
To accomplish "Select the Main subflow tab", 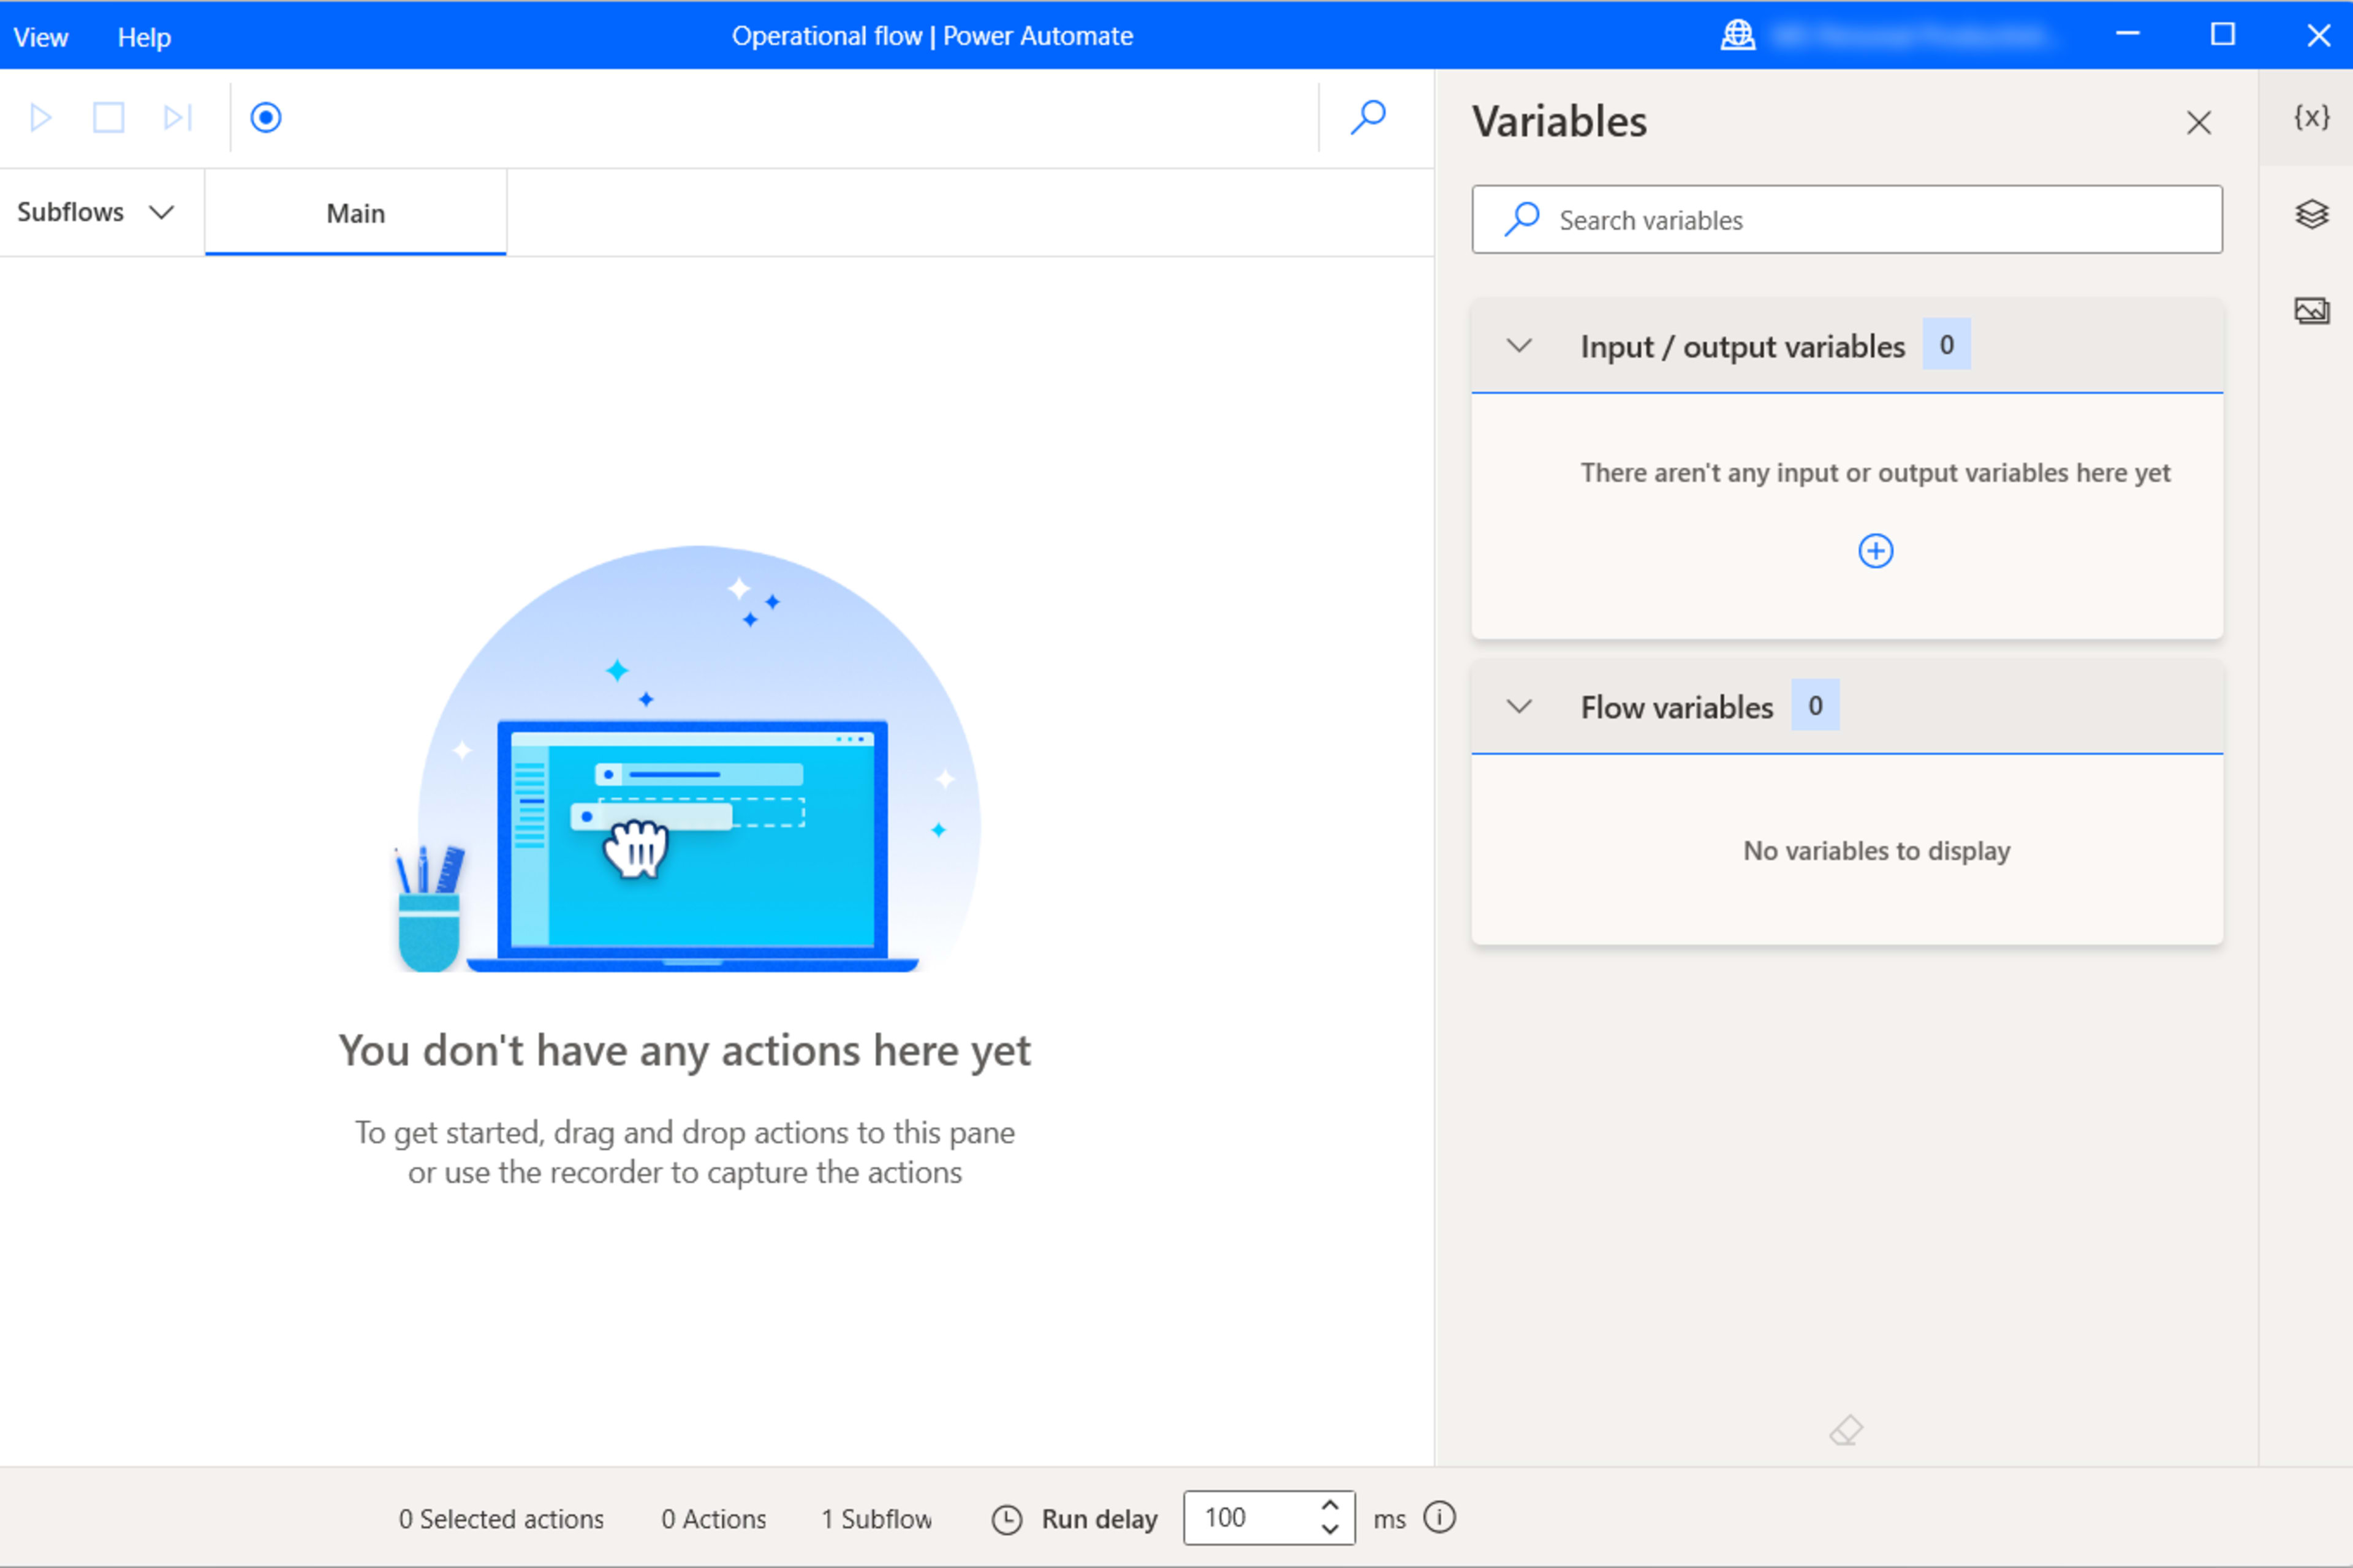I will tap(355, 213).
